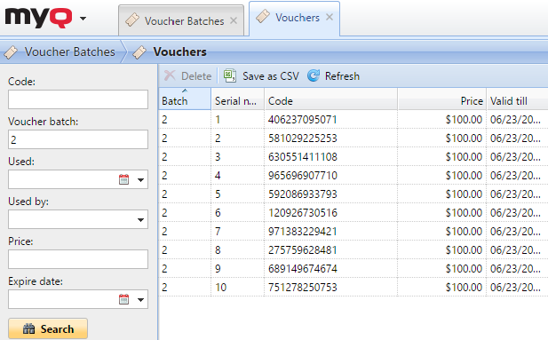Sort by the Batch column header
Image resolution: width=548 pixels, height=340 pixels.
tap(185, 99)
